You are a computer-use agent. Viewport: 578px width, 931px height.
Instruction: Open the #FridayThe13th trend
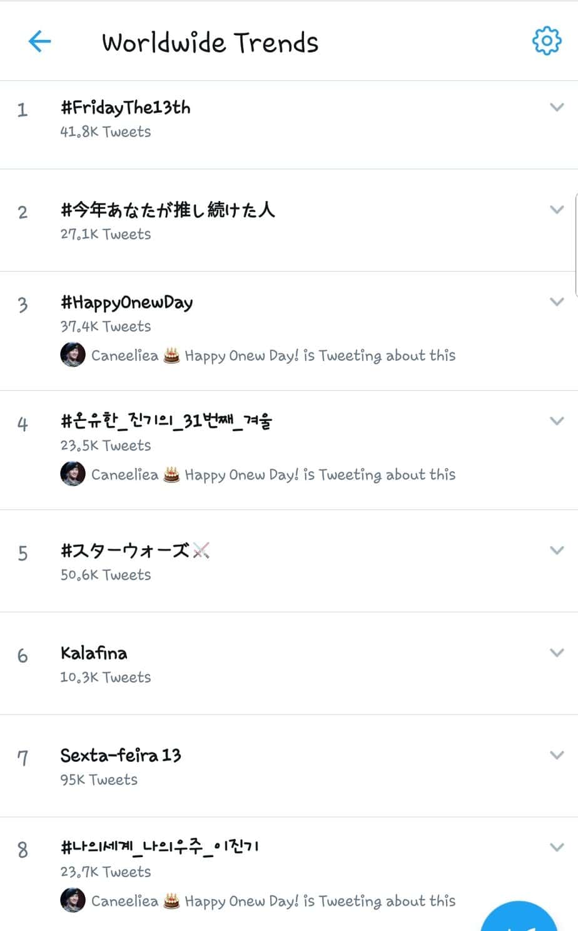[x=126, y=108]
